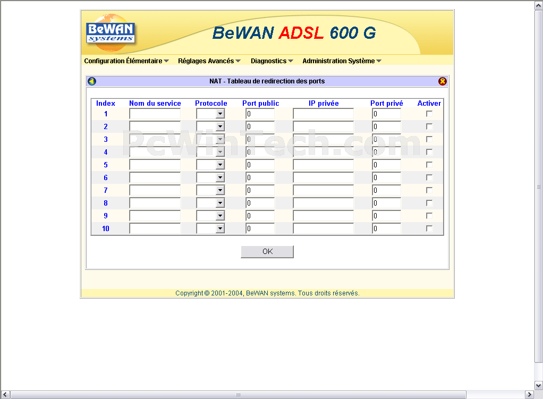This screenshot has width=543, height=399.
Task: Click the horizontal scrollbar left arrow
Action: [x=5, y=395]
